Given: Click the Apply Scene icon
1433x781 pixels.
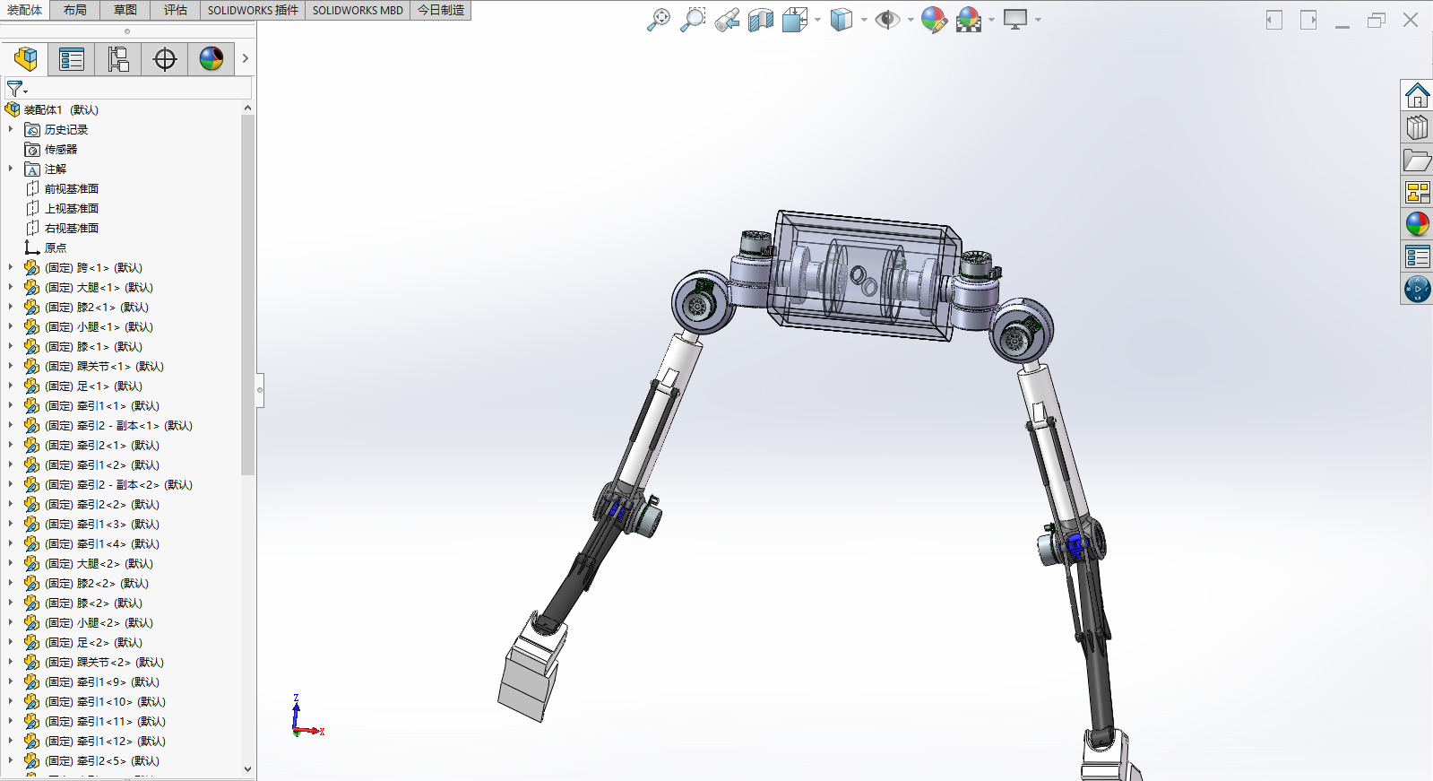Looking at the screenshot, I should (969, 20).
